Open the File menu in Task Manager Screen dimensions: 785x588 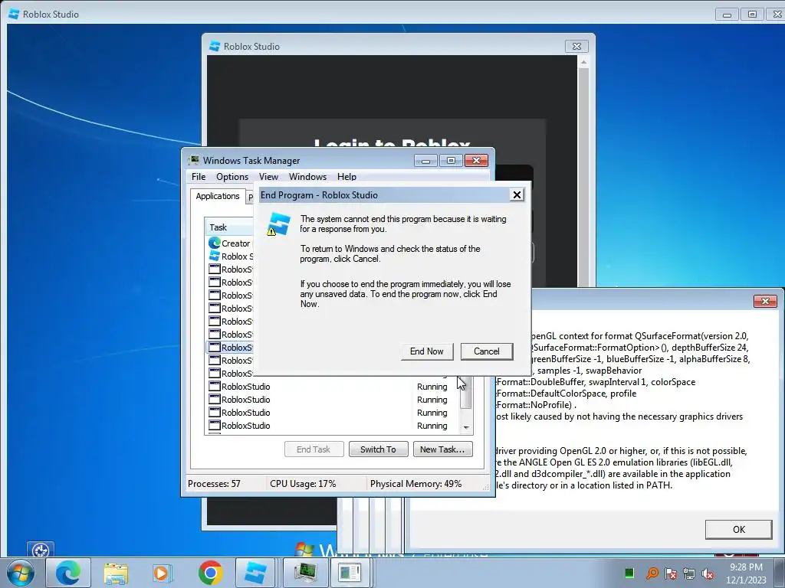click(x=199, y=177)
